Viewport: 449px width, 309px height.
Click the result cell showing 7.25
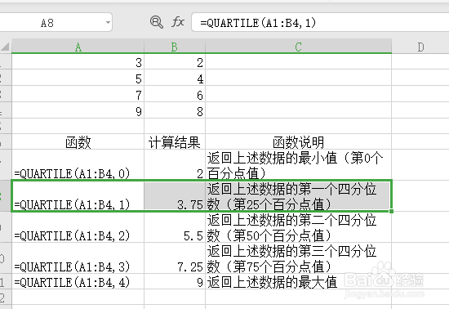tap(175, 258)
